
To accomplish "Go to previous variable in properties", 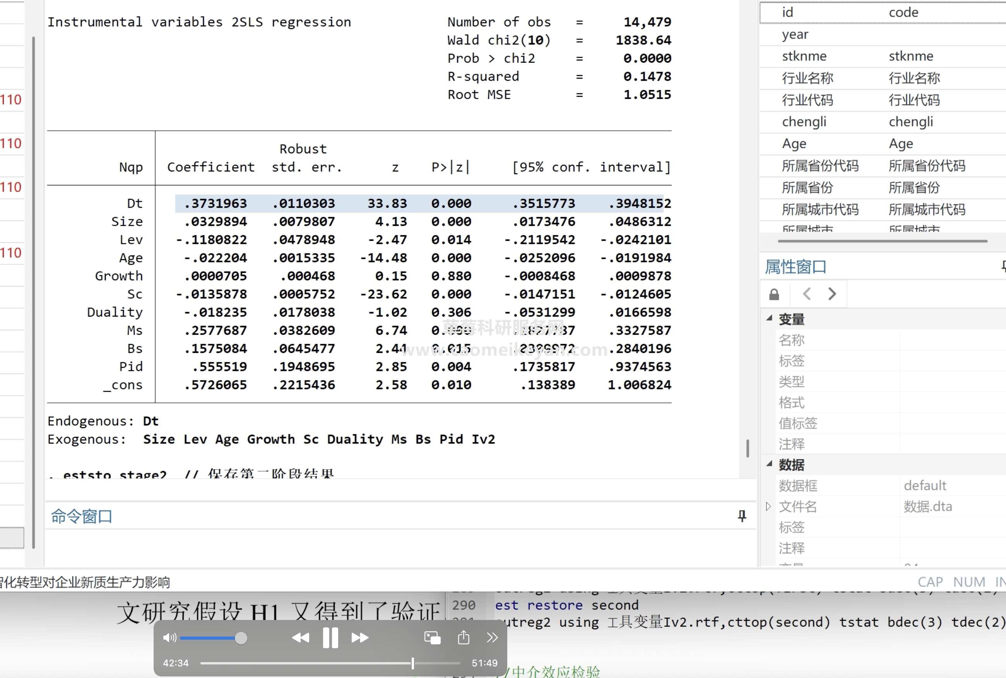I will point(807,294).
